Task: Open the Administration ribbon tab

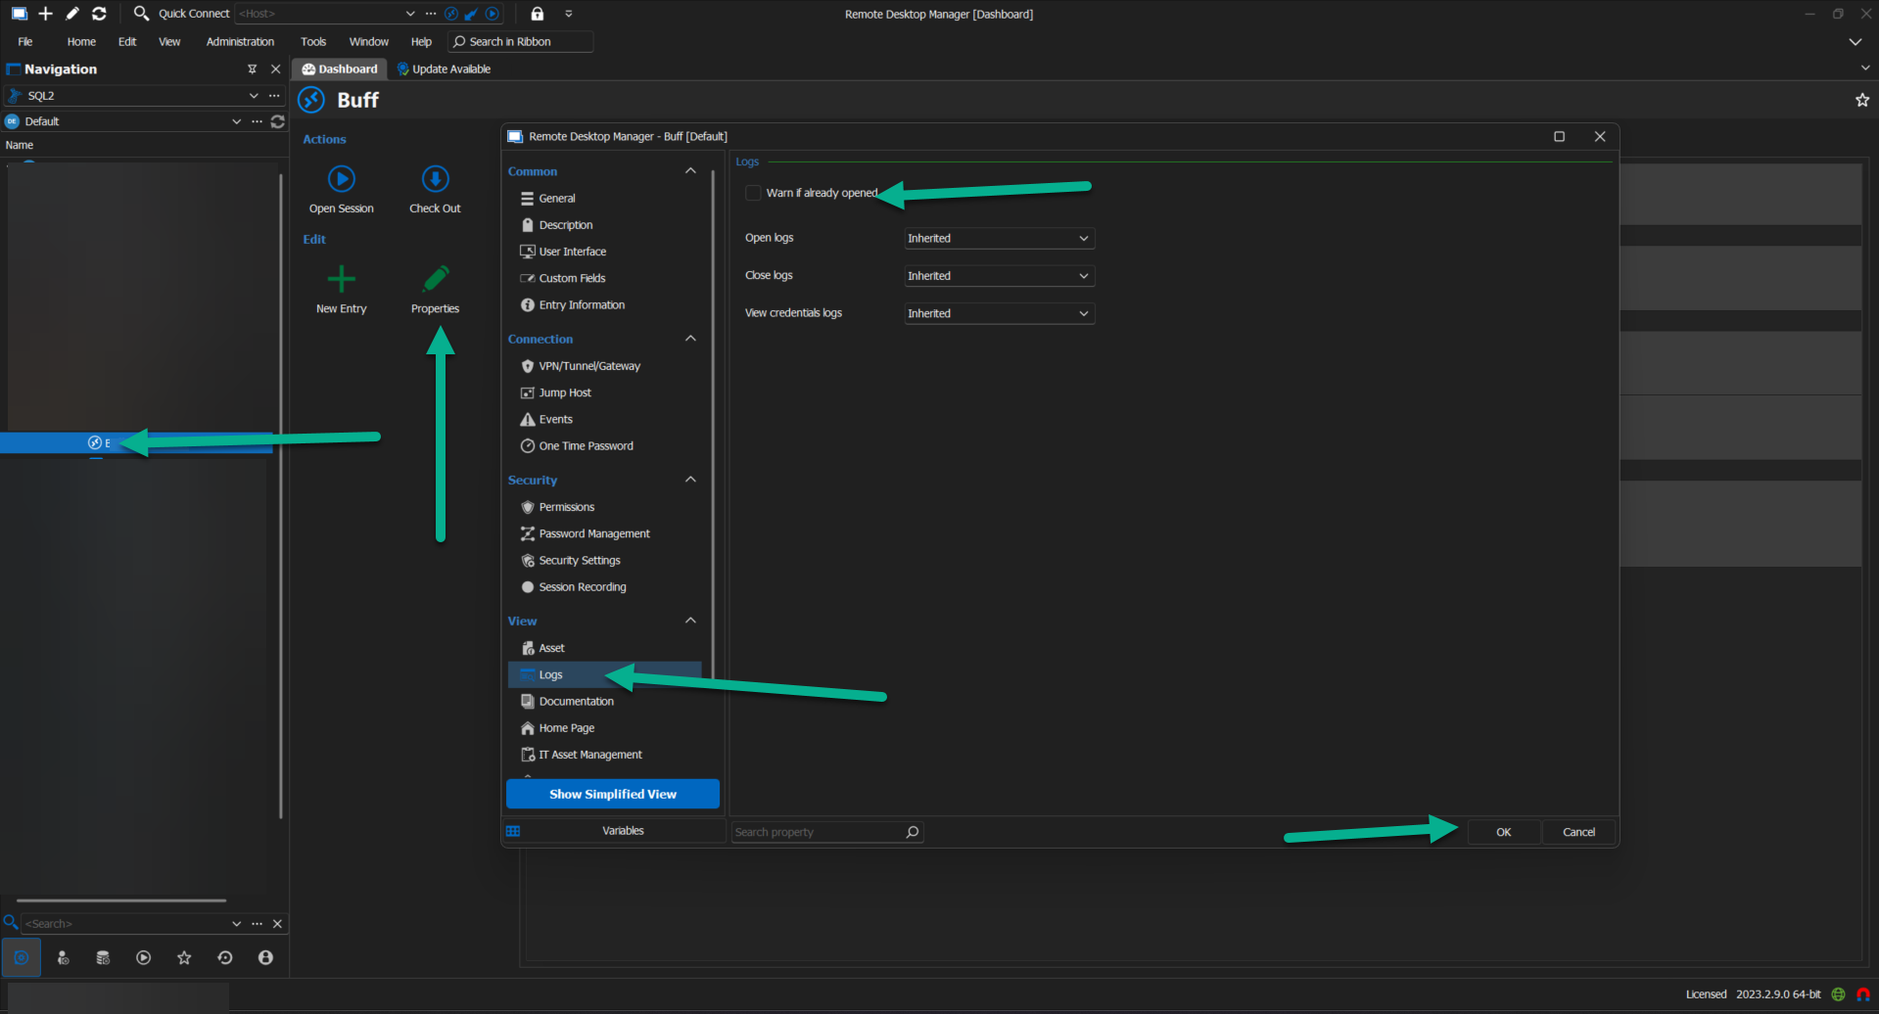Action: [240, 42]
